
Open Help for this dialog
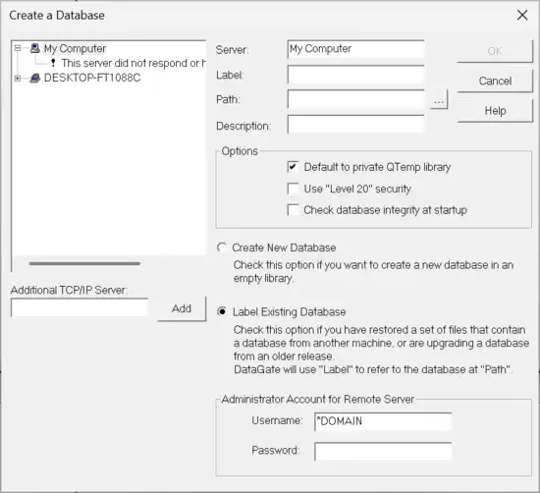coord(495,111)
